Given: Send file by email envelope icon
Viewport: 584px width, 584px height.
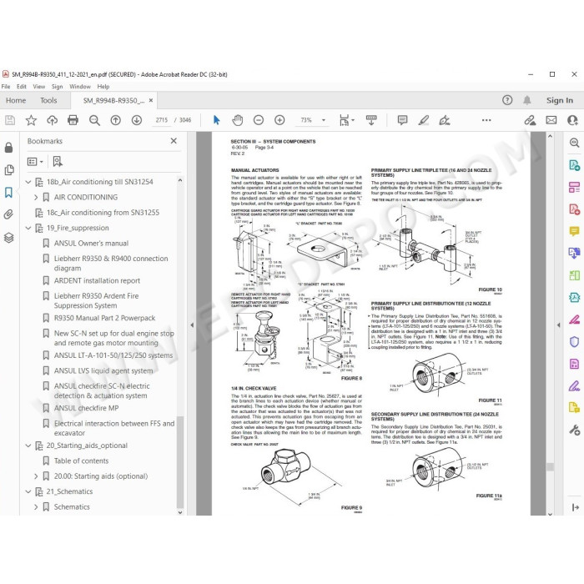Looking at the screenshot, I should point(551,120).
